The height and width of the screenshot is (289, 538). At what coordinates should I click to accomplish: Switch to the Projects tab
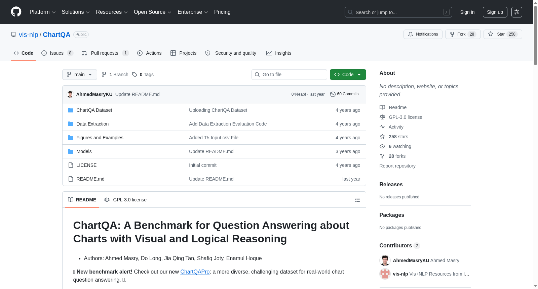pyautogui.click(x=184, y=53)
